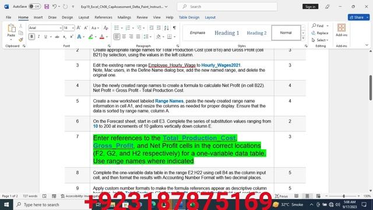
Task: Clear all formatting icon
Action: click(x=106, y=28)
